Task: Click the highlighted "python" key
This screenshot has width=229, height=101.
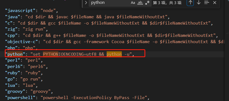Action: point(15,54)
